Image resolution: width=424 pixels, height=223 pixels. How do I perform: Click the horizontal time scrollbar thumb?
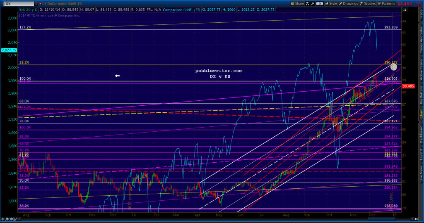tap(381, 219)
